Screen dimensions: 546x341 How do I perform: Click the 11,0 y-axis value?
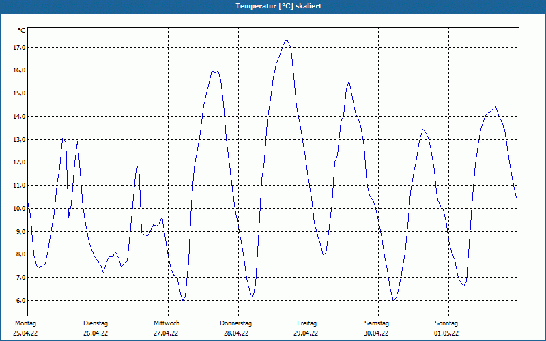click(19, 185)
